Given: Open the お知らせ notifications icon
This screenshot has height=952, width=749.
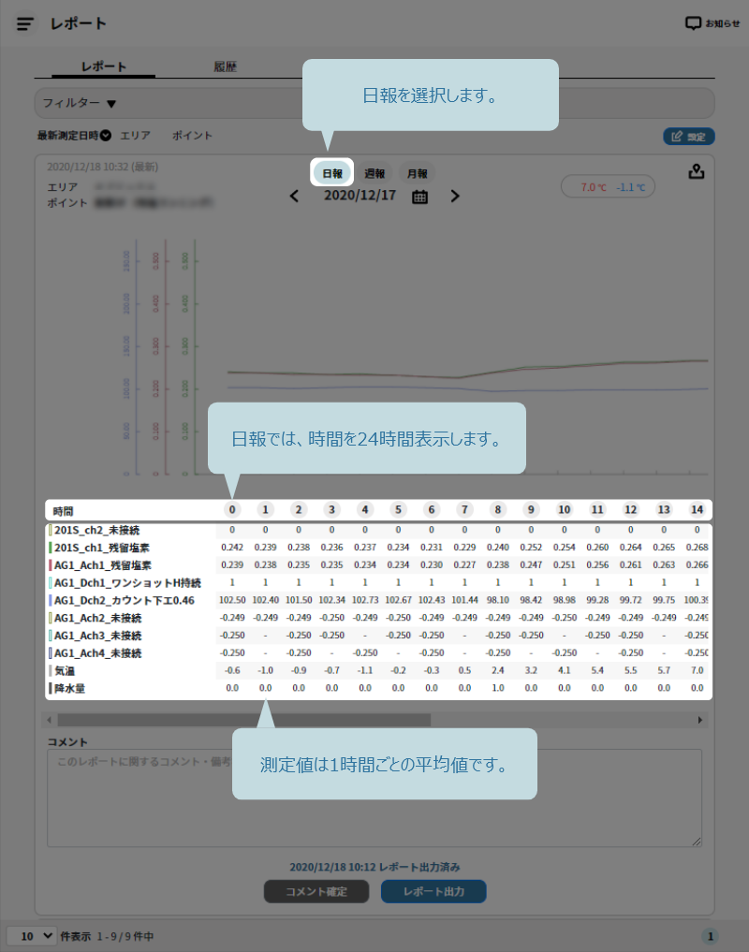Looking at the screenshot, I should coord(712,23).
